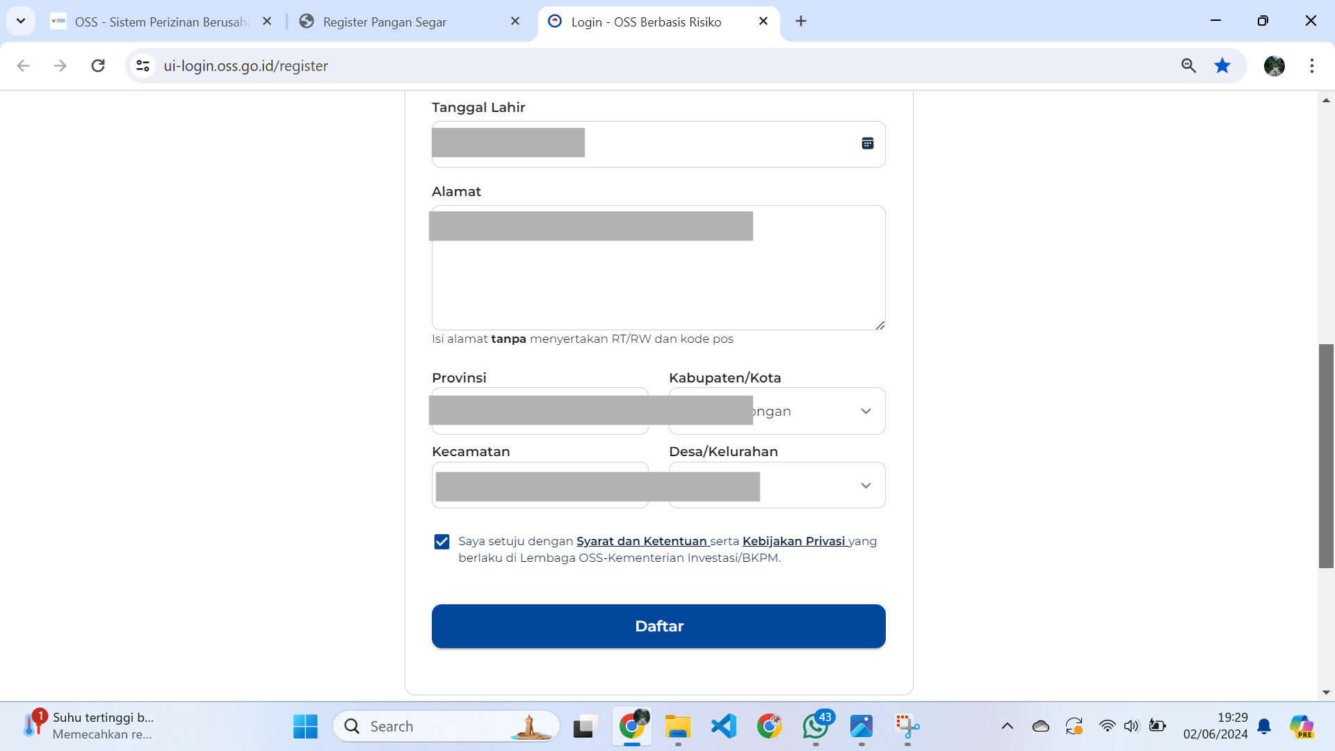Click the scrollbar up arrow
This screenshot has width=1335, height=751.
pos(1326,100)
